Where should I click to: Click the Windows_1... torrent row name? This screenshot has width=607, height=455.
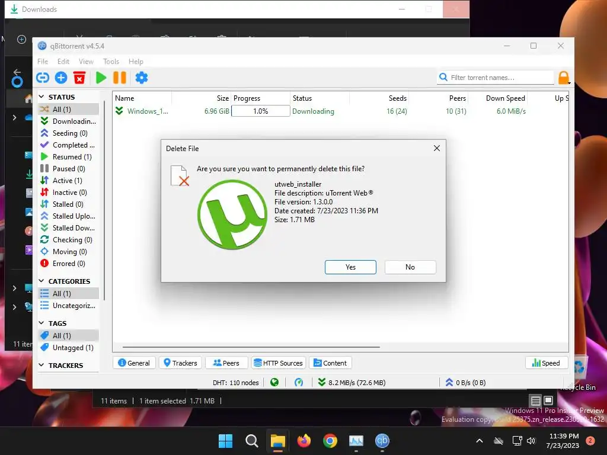pos(148,111)
